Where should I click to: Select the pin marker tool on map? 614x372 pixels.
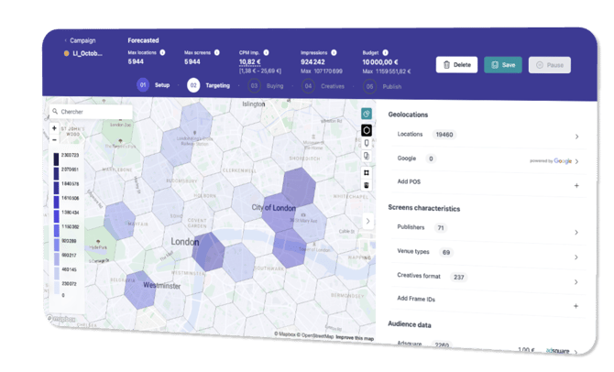[x=367, y=143]
